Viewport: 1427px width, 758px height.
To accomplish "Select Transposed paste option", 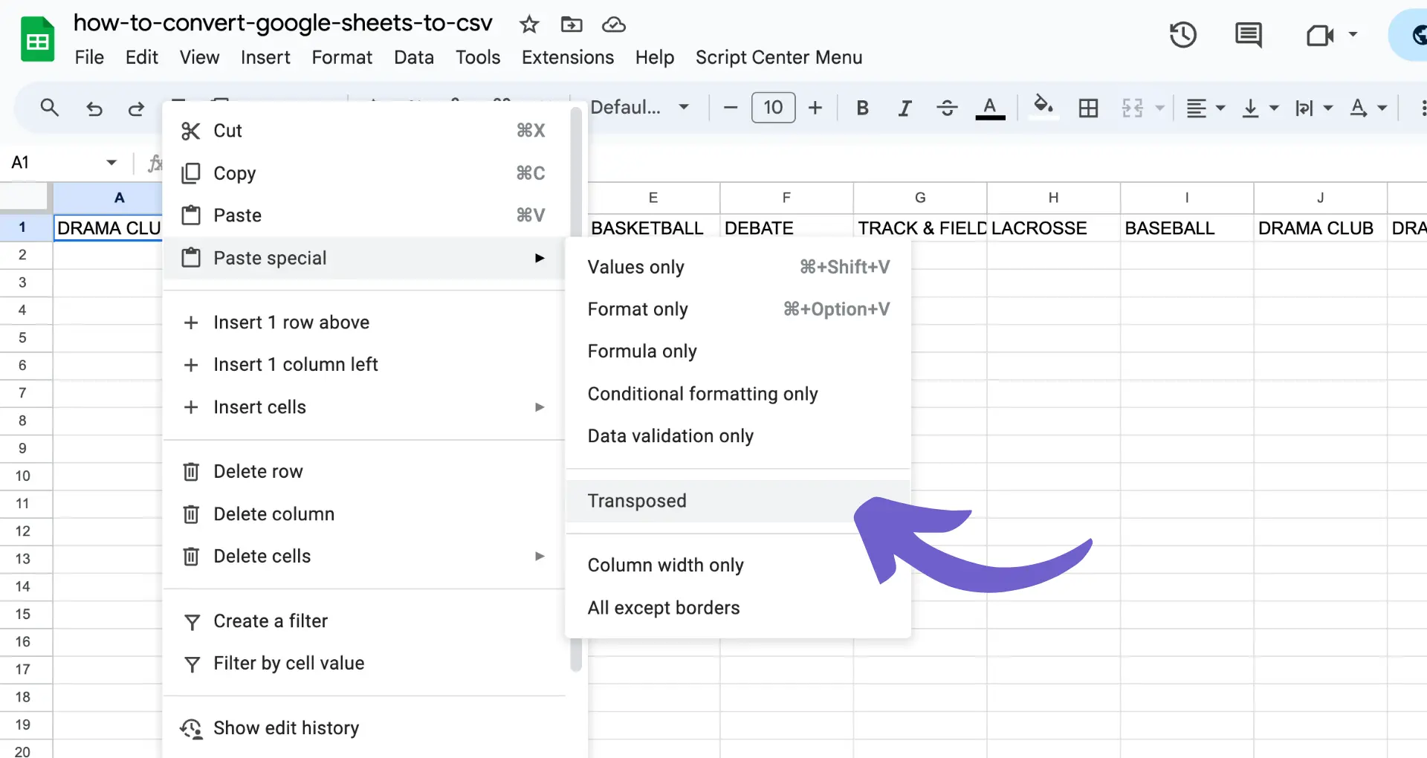I will click(738, 501).
